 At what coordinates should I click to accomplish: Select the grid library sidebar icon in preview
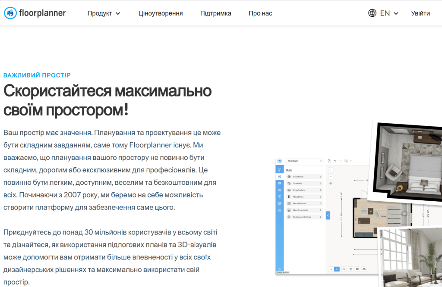point(279,203)
